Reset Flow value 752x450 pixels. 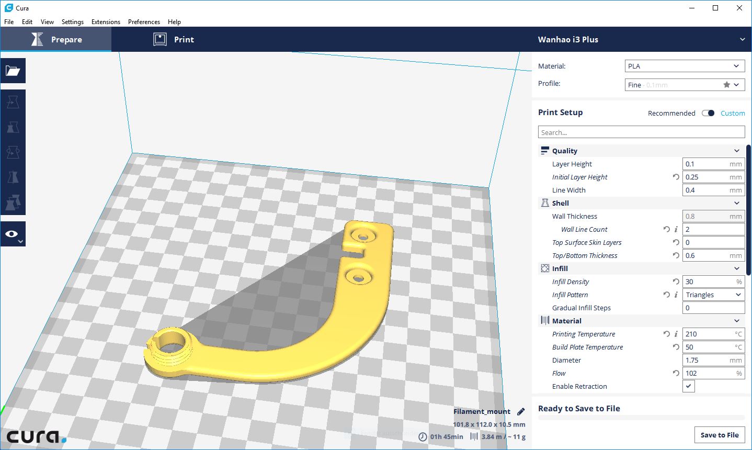[x=676, y=373]
